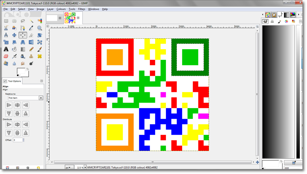Select the Dodge/Burn tool
307x174 pixels.
pos(31,63)
